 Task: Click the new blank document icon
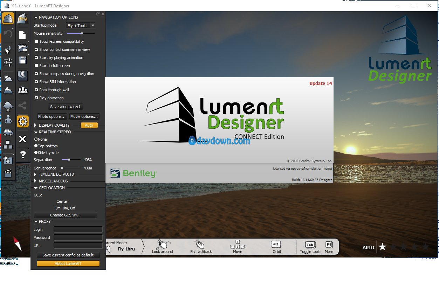coord(23,35)
